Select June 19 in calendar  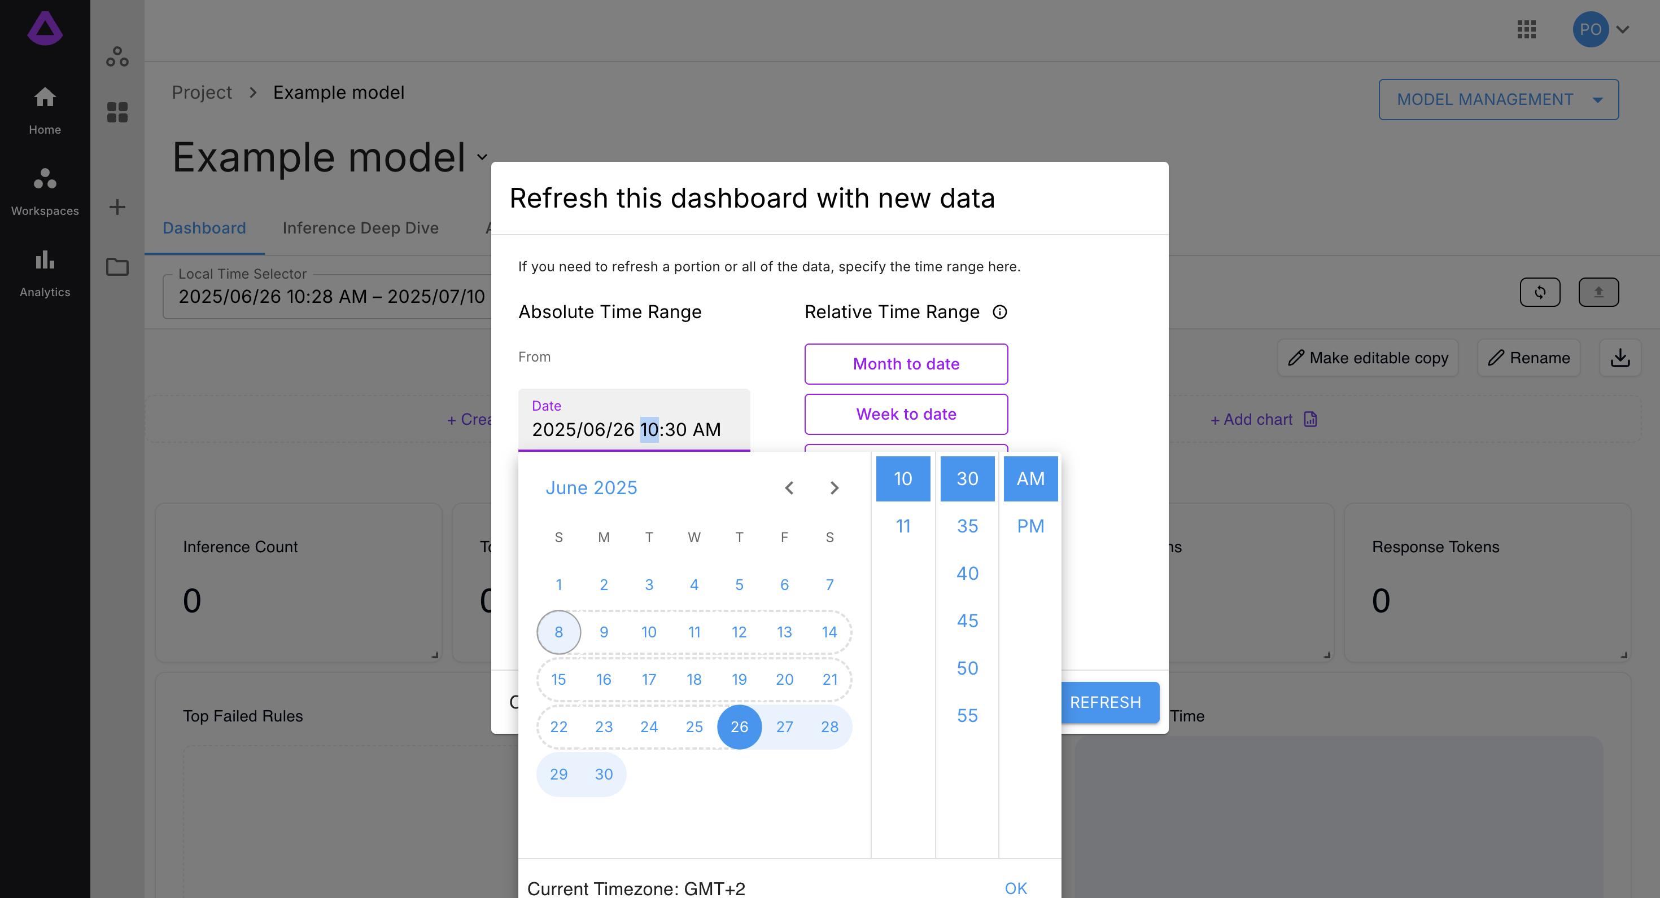[739, 679]
